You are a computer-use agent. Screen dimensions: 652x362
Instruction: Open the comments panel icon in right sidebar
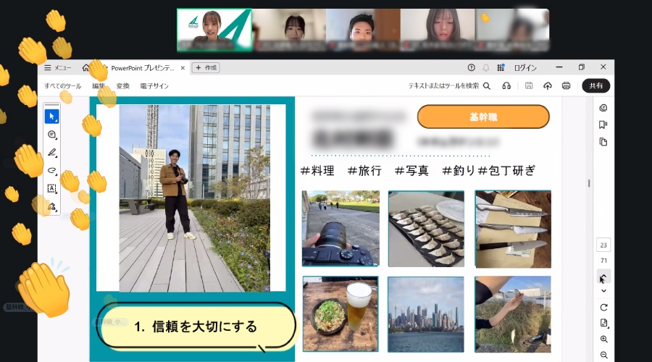[x=603, y=108]
